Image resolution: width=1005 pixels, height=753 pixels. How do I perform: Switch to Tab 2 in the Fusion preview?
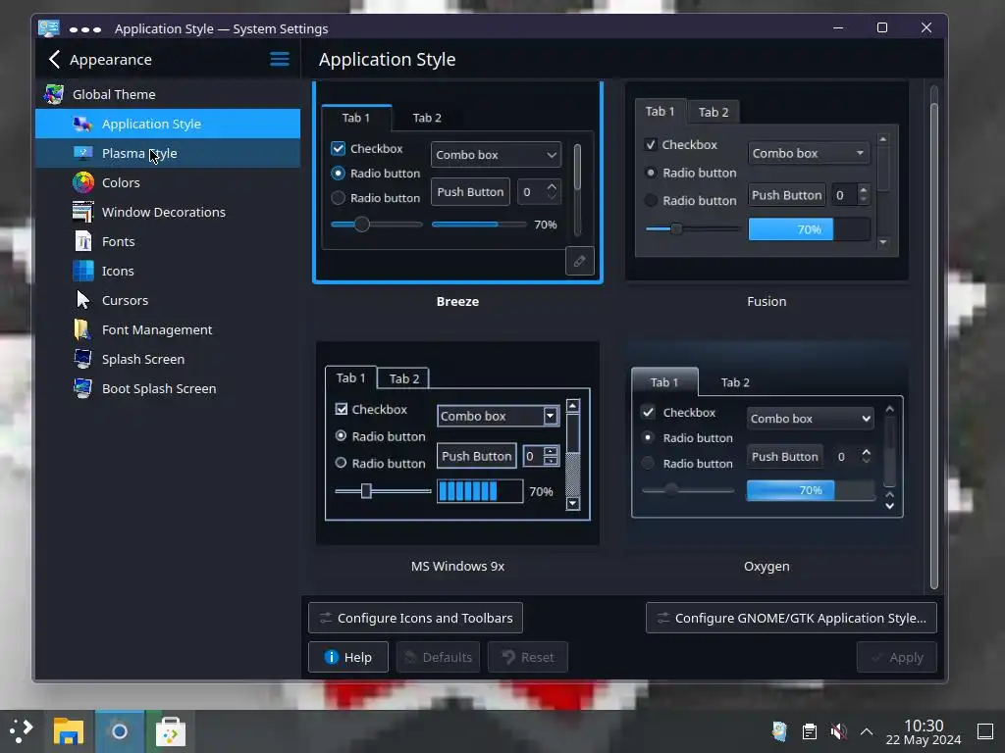(x=714, y=113)
